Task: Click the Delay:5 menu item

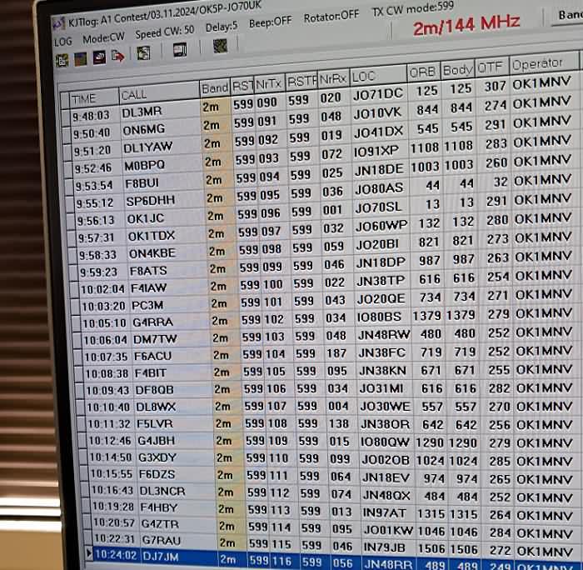Action: tap(222, 27)
